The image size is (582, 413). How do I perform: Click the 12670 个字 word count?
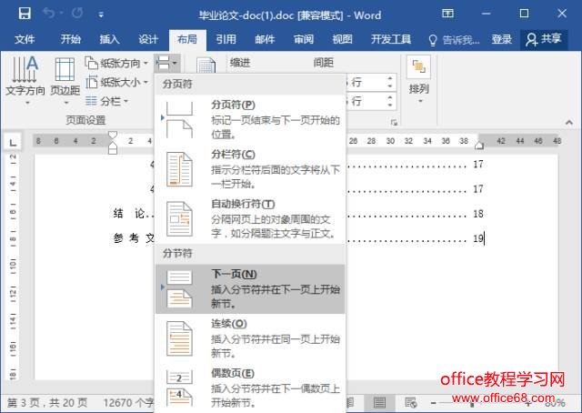[x=128, y=403]
